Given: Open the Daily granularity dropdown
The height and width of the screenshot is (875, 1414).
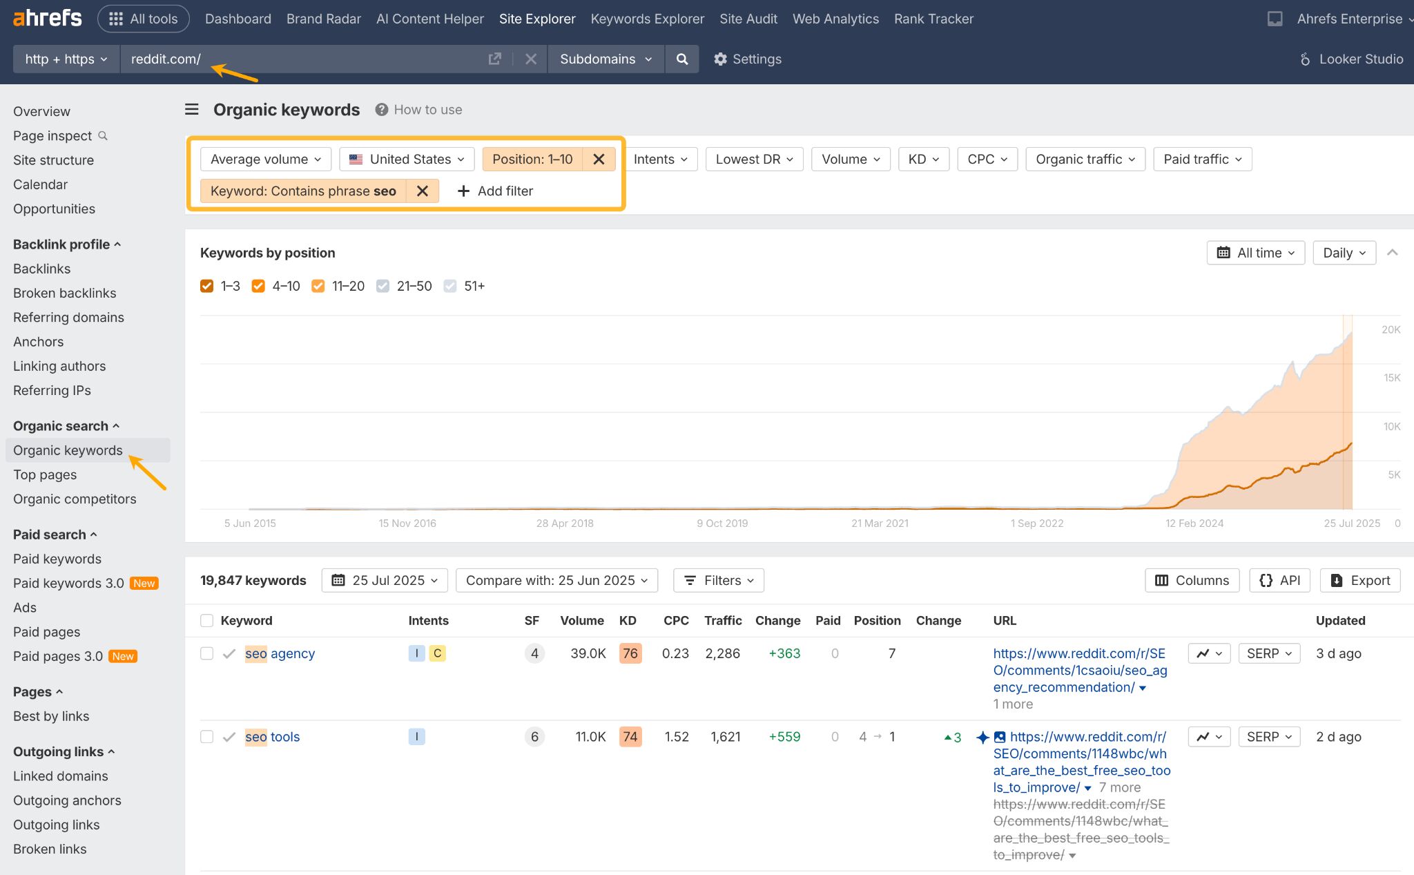Looking at the screenshot, I should [1343, 252].
